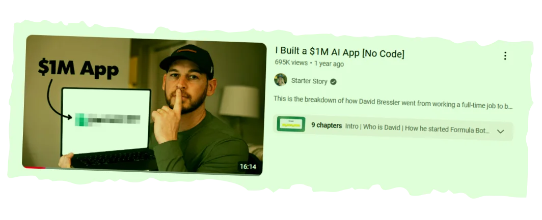This screenshot has width=542, height=220.
Task: Click the Starter Story channel avatar
Action: (281, 80)
